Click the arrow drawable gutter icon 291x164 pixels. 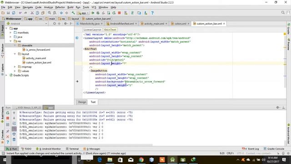click(77, 82)
